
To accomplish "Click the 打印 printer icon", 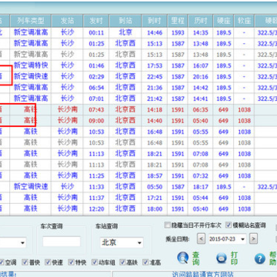I will pyautogui.click(x=222, y=258).
